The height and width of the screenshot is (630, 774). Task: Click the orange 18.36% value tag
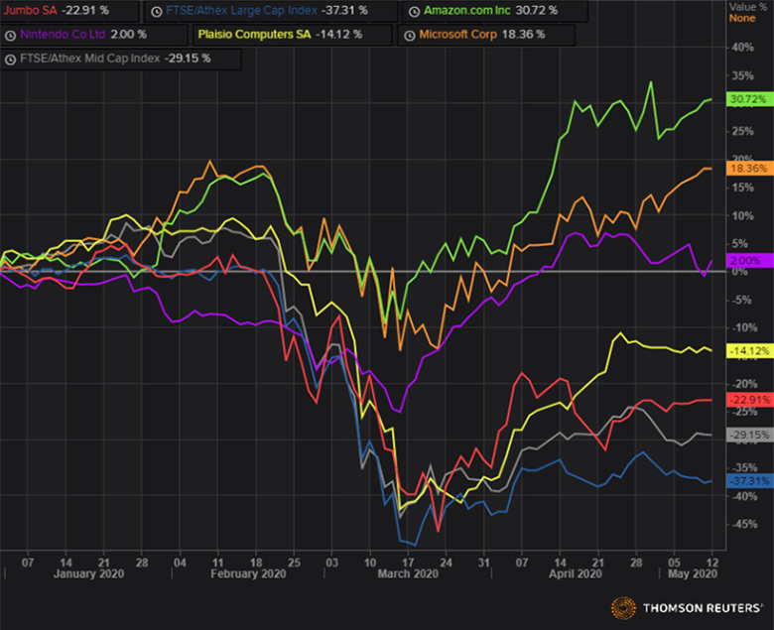click(749, 169)
